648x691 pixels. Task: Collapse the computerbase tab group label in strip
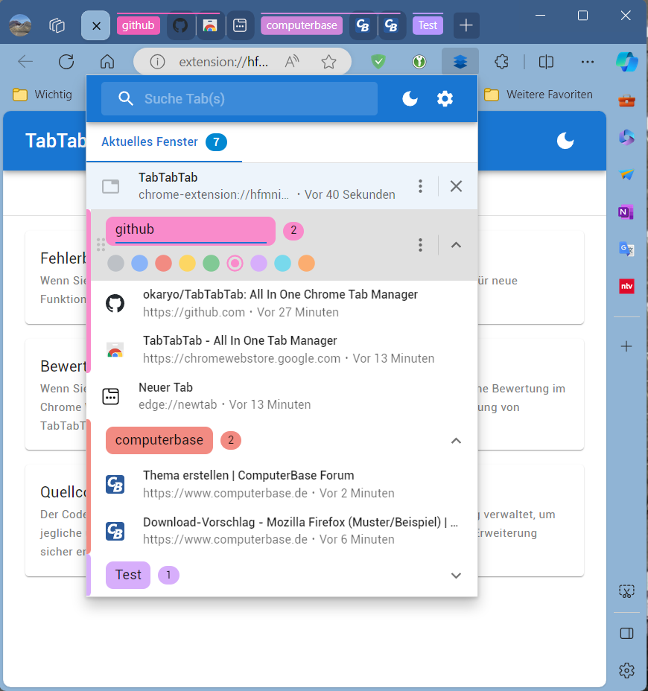point(302,25)
